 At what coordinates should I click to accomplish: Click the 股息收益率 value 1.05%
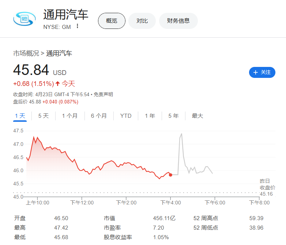pyautogui.click(x=161, y=237)
